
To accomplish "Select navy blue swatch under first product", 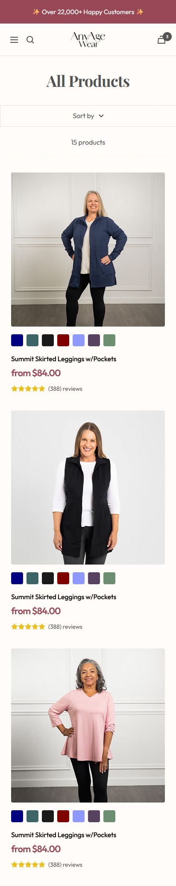I will (x=17, y=340).
